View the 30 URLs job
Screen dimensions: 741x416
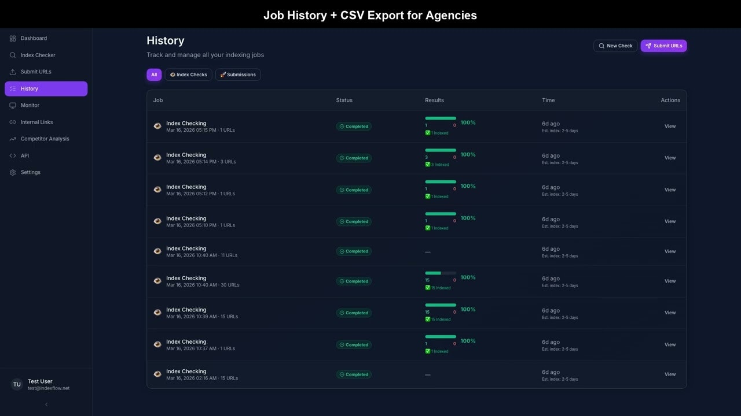(x=670, y=281)
